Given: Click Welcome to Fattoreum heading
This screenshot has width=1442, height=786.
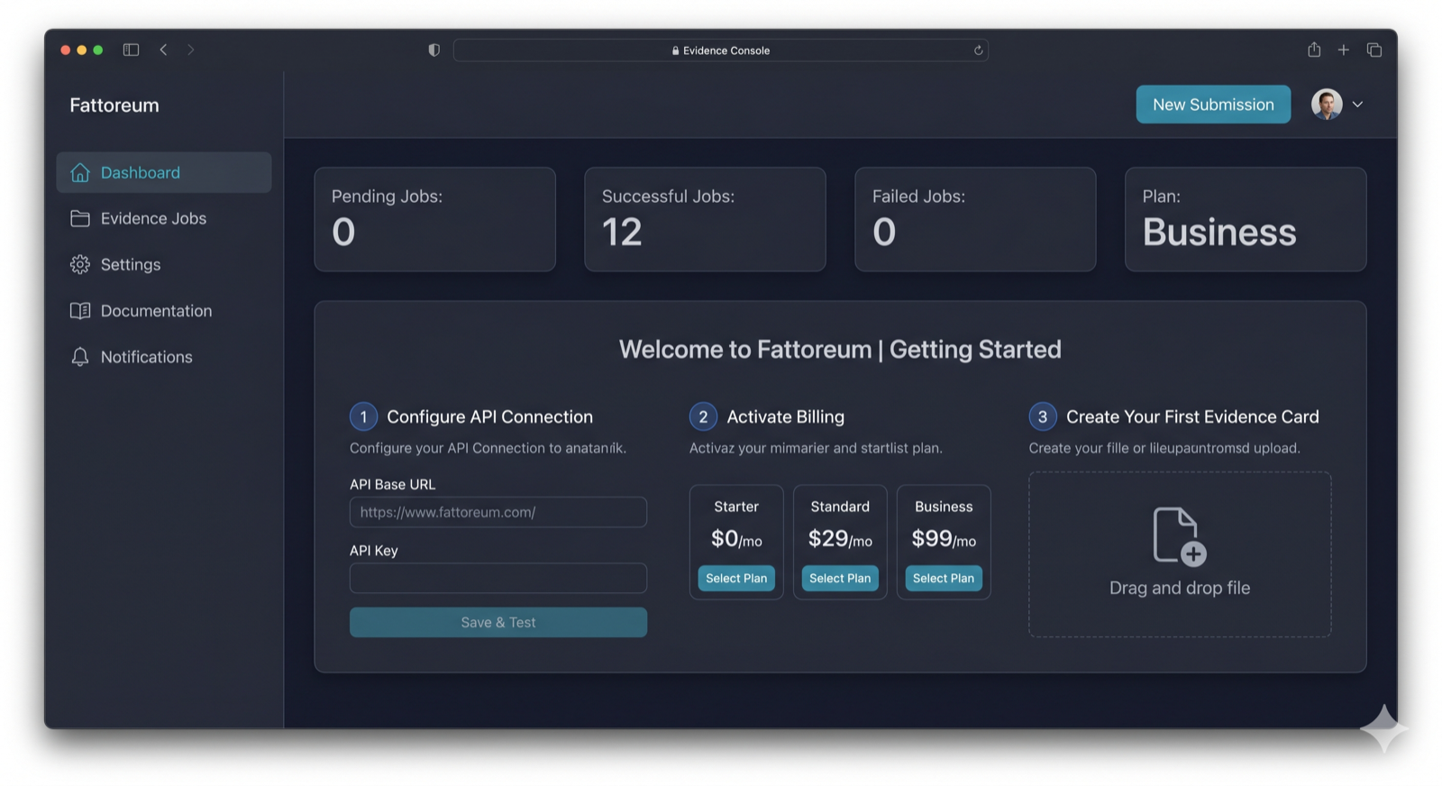Looking at the screenshot, I should coord(840,349).
